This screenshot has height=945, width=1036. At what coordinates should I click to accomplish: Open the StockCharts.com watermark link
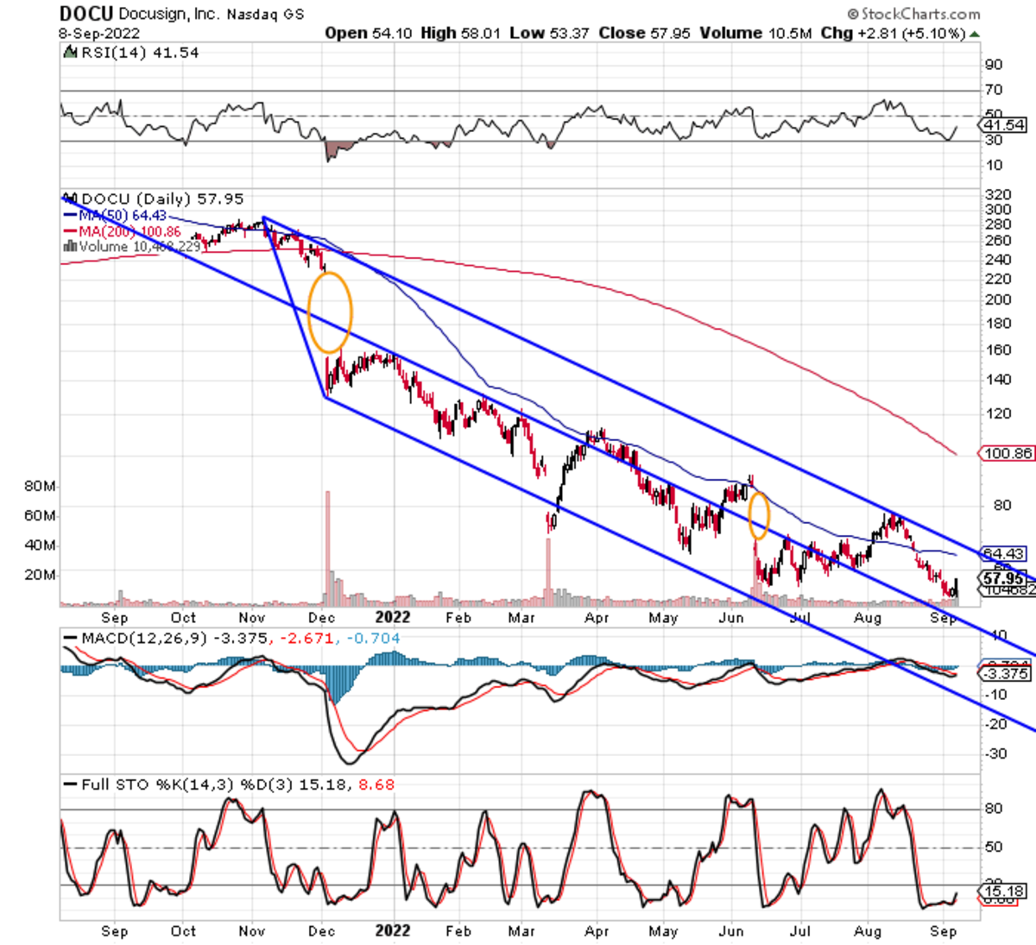(920, 14)
